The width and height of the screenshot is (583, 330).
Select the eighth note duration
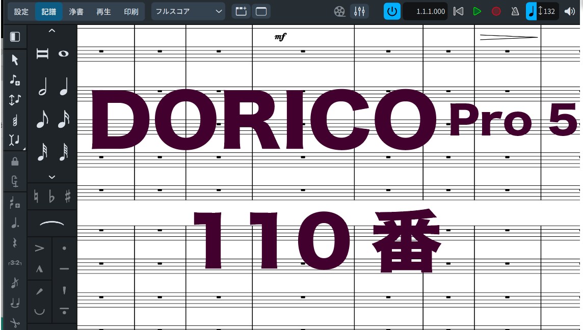[x=42, y=119]
